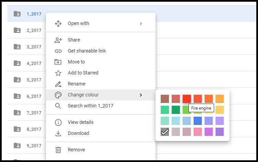Screen dimensions: 258x162
Task: Click the trash bin Remove icon
Action: click(x=58, y=150)
